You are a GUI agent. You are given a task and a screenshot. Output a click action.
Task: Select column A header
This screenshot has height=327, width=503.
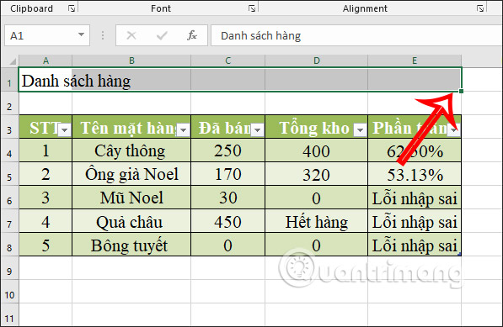point(45,61)
